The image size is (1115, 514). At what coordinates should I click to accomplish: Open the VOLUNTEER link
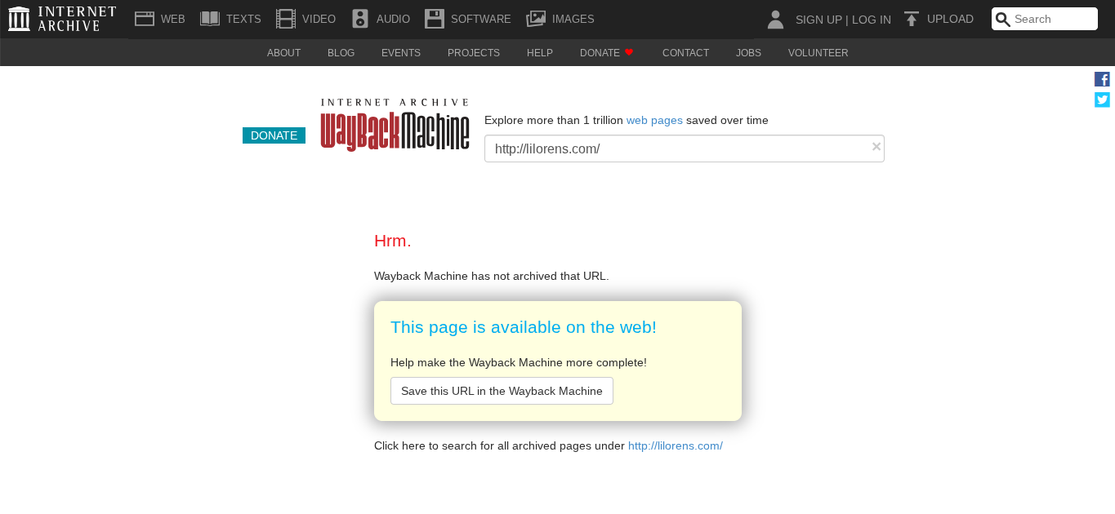(x=818, y=53)
